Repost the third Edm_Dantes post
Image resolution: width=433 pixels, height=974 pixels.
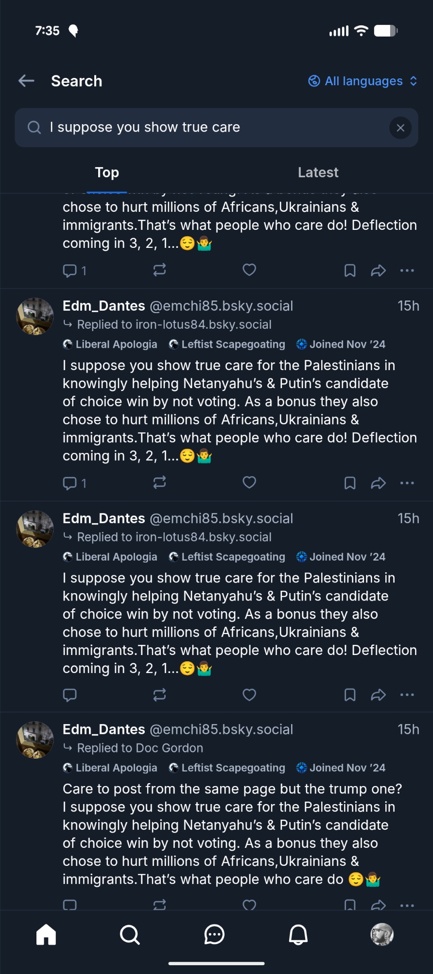[x=159, y=905]
